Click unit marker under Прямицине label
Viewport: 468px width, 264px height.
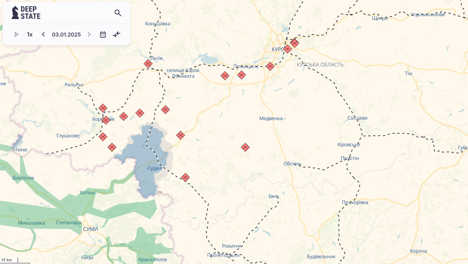[241, 75]
